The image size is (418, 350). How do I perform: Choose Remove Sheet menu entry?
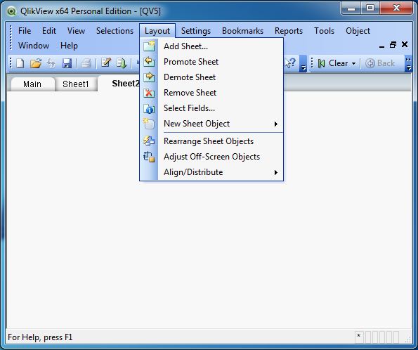211,93
